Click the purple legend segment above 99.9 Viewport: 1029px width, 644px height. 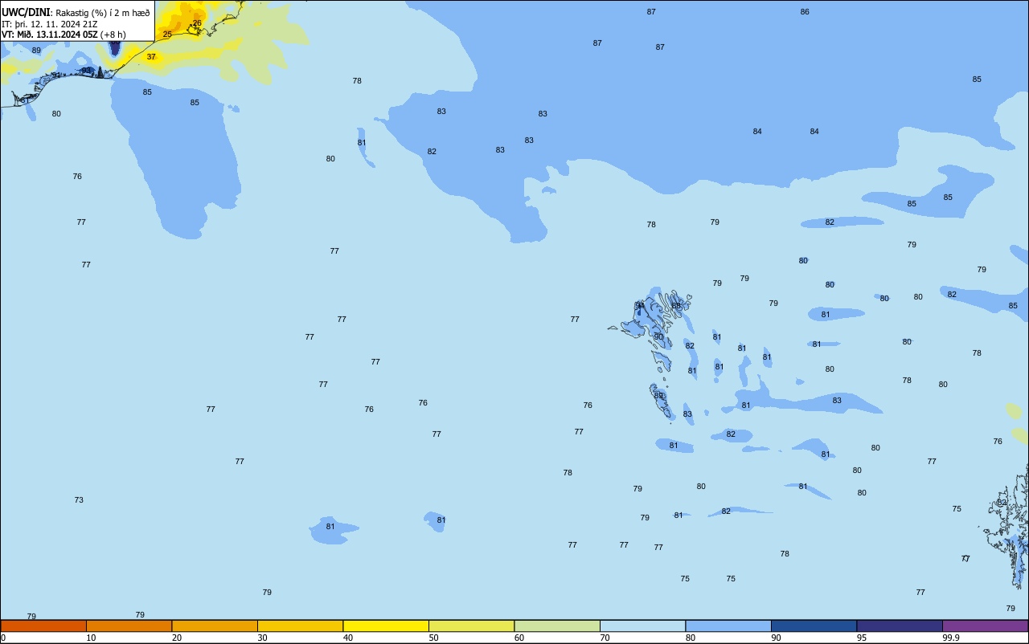[985, 626]
